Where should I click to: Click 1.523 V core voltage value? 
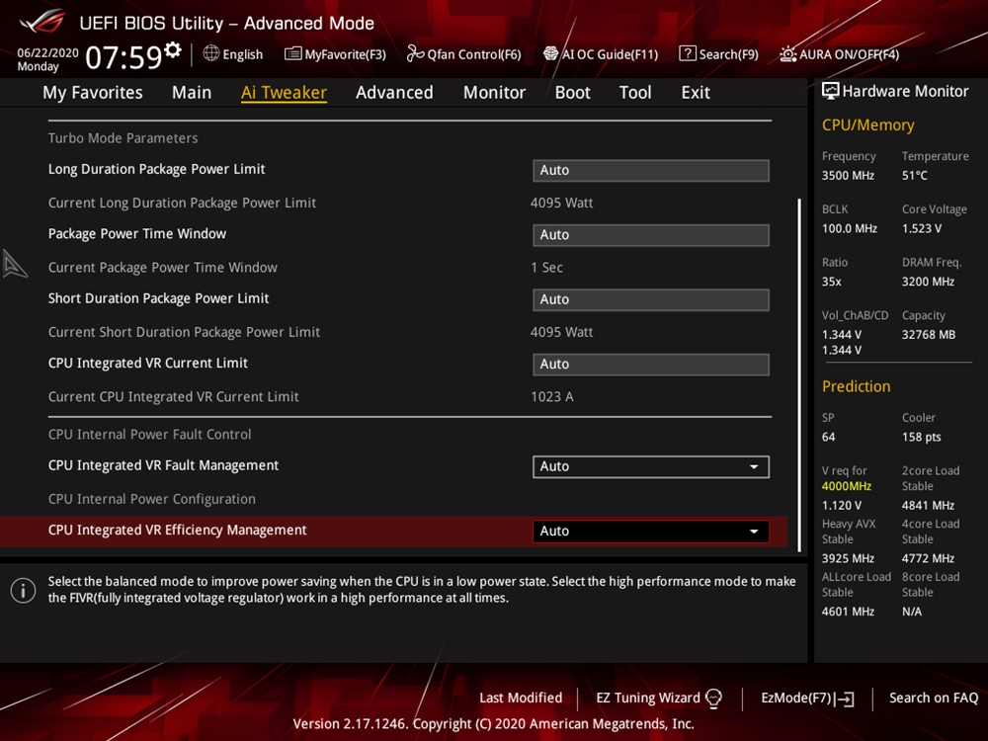[x=922, y=229]
